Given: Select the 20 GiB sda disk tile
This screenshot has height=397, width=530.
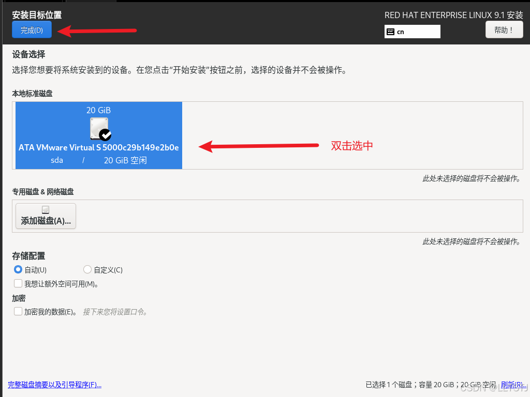Looking at the screenshot, I should tap(99, 135).
